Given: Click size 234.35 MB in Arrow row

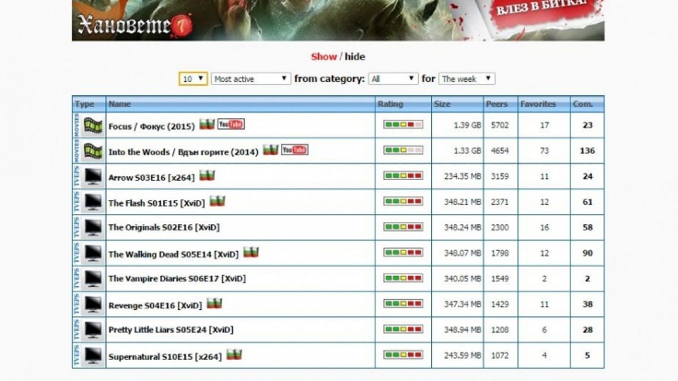Looking at the screenshot, I should click(x=463, y=176).
